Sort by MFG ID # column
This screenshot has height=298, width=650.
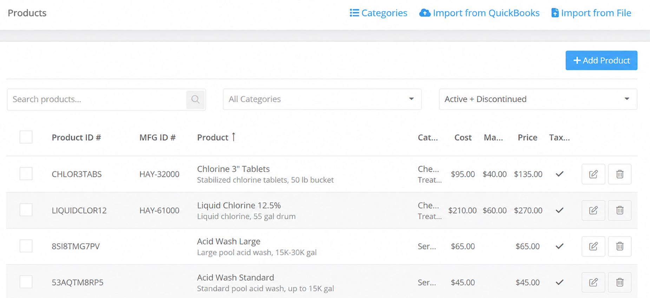click(x=157, y=138)
